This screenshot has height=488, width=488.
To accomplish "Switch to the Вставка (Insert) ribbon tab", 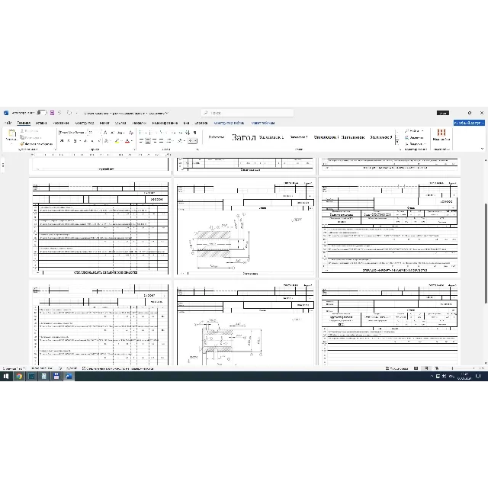I will (41, 123).
